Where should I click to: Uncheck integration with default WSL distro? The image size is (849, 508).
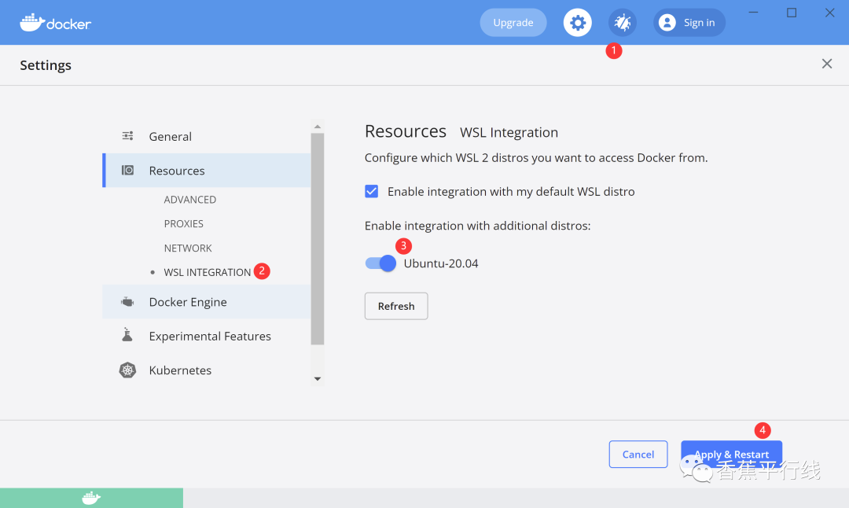coord(371,191)
